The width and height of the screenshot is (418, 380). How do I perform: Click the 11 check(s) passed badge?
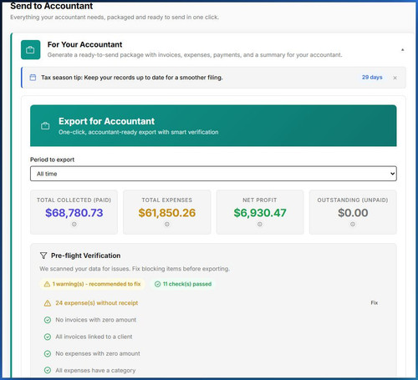[x=183, y=284]
